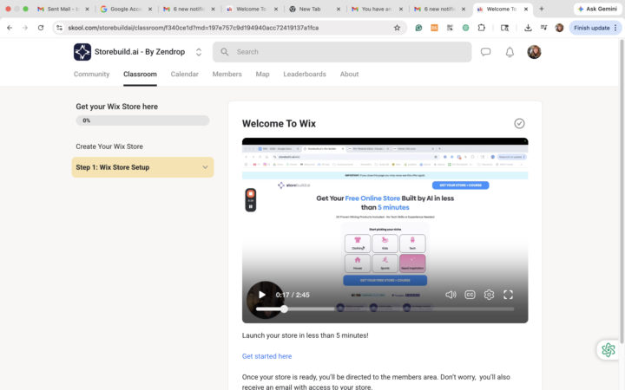
Task: Open the browser Downloads icon
Action: pyautogui.click(x=528, y=28)
